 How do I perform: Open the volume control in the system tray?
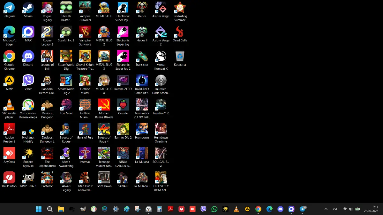(351, 209)
